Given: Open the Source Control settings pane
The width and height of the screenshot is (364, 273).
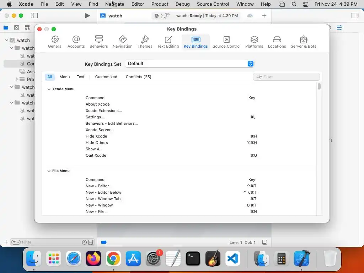Looking at the screenshot, I should [x=226, y=42].
